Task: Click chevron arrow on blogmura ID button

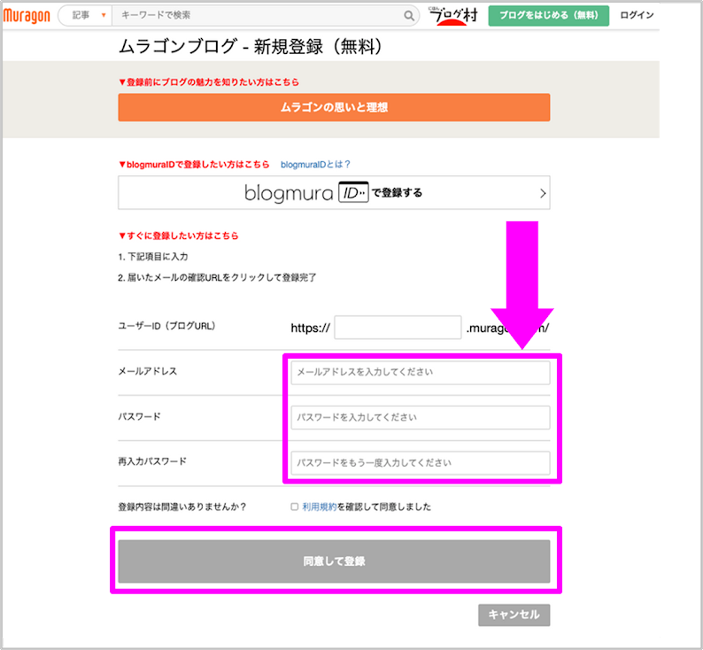Action: [x=543, y=193]
